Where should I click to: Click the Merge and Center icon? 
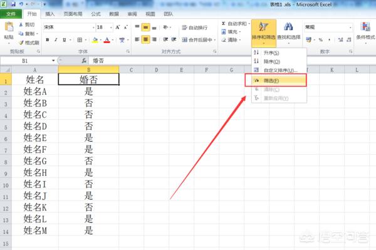(184, 40)
